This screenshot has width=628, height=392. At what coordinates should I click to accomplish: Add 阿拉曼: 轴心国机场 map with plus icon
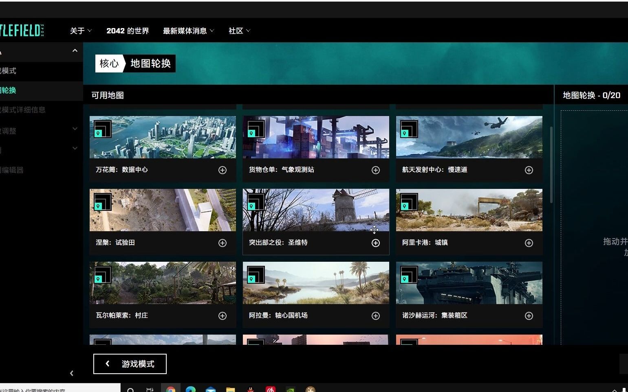coord(376,316)
